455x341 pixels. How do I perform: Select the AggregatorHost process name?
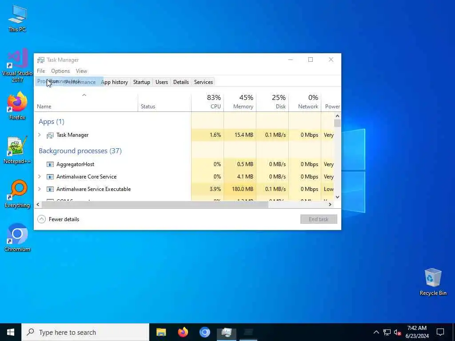[75, 164]
